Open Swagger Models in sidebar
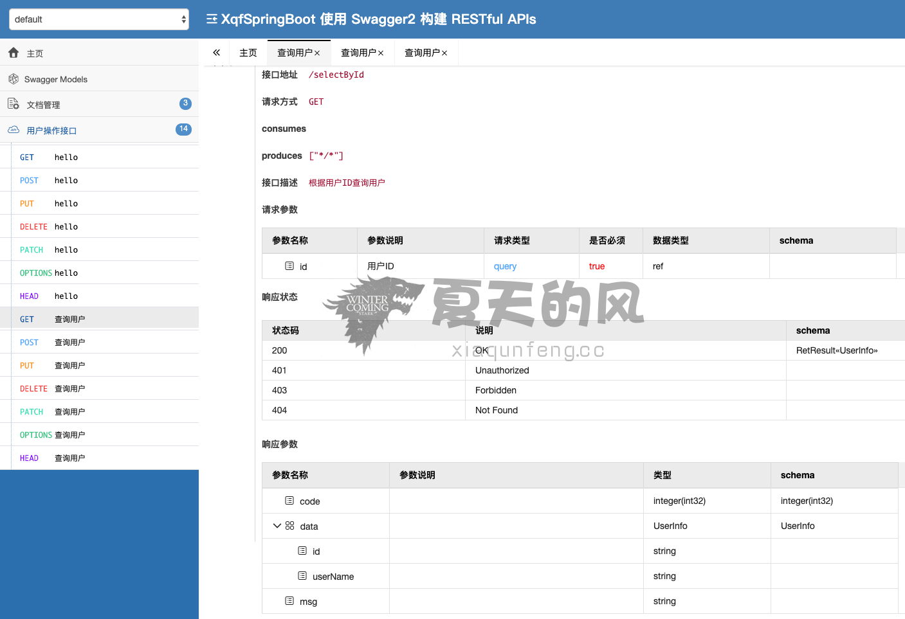The image size is (905, 619). [x=99, y=78]
